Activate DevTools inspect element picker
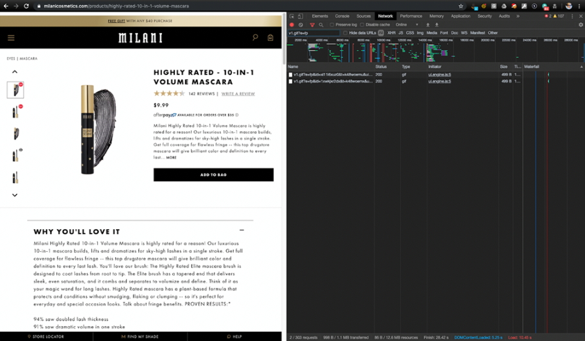Viewport: 585px width, 341px height. pos(292,16)
